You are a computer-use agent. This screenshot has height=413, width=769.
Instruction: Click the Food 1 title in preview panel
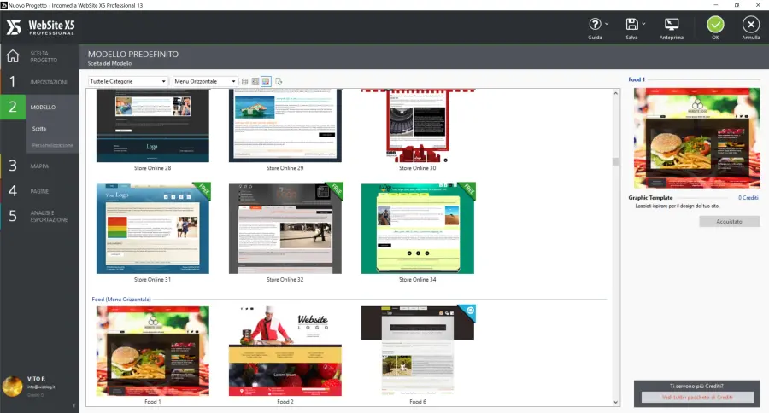point(637,79)
